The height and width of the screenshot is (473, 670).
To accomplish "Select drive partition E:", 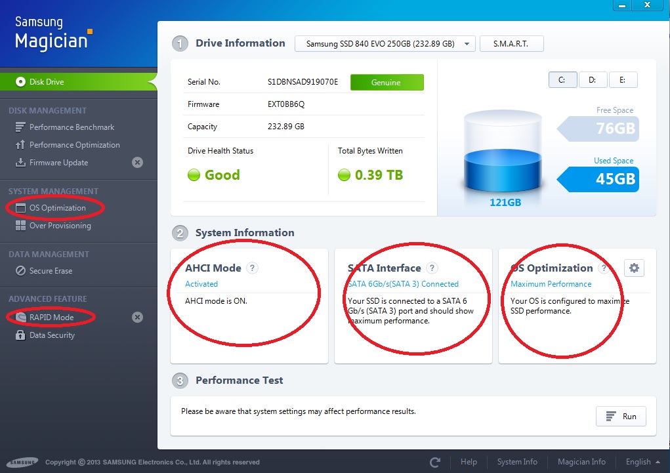I will point(623,80).
